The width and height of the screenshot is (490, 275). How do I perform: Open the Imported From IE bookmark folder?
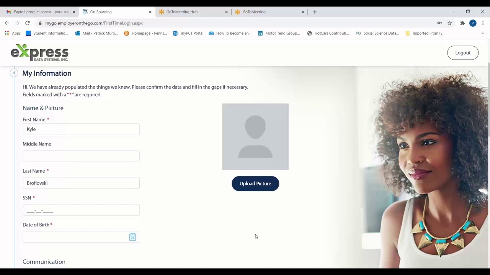pos(424,33)
